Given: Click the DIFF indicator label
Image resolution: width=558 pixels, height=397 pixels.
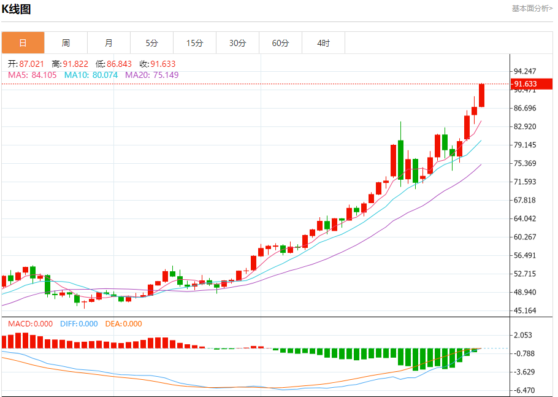Looking at the screenshot, I should tap(78, 323).
